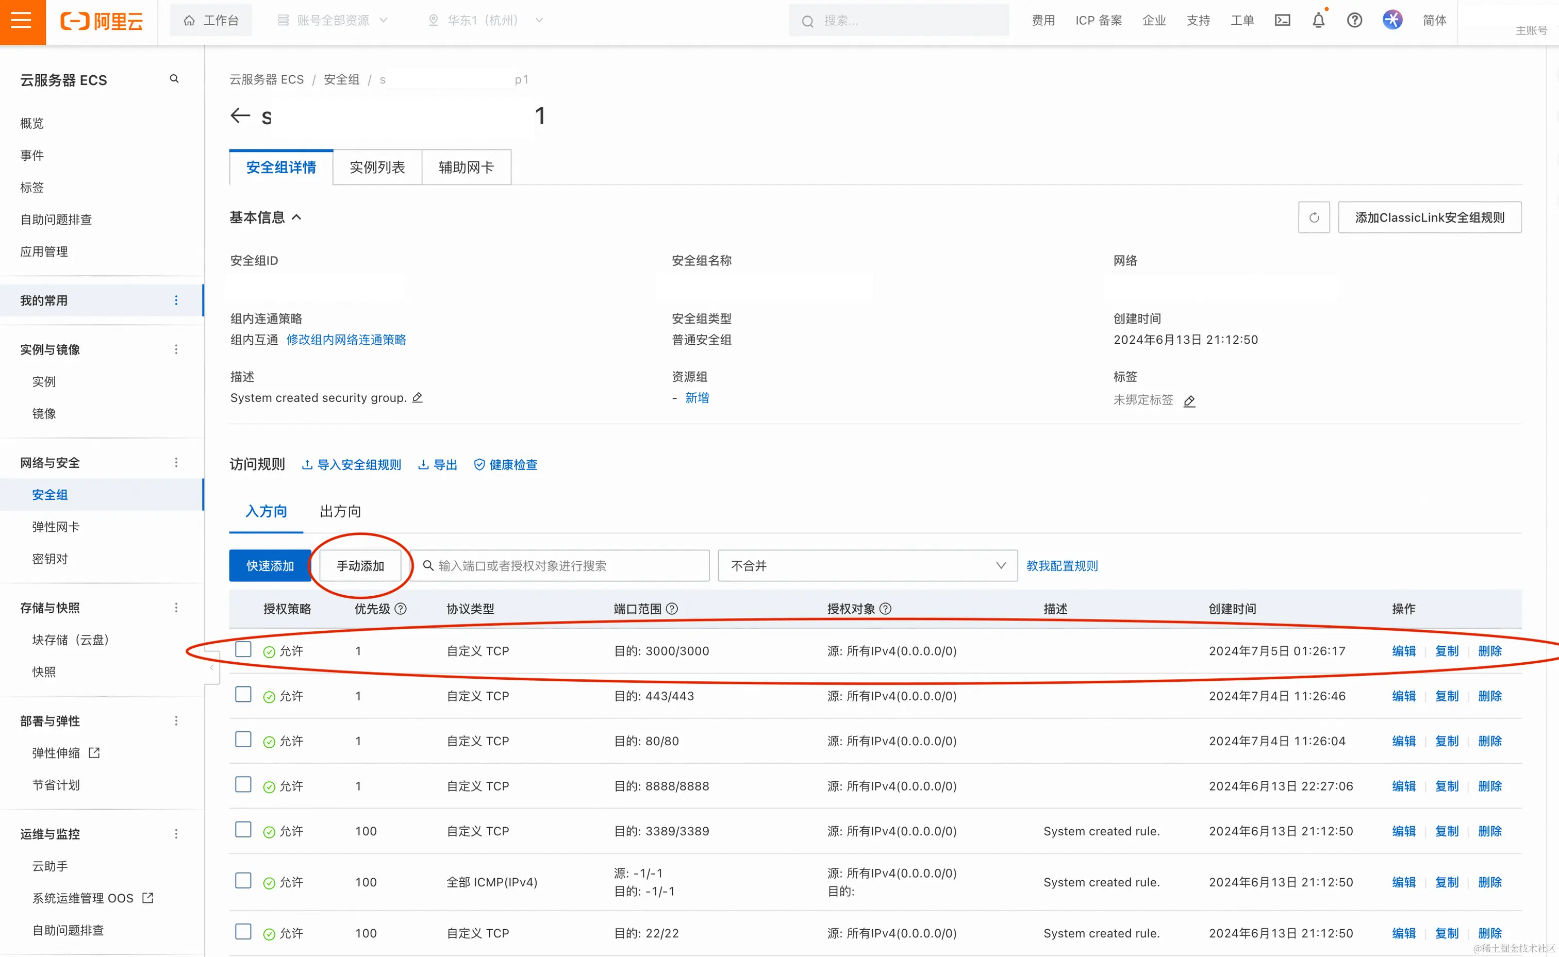Open the CloudShell terminal icon
The height and width of the screenshot is (957, 1559).
1282,20
